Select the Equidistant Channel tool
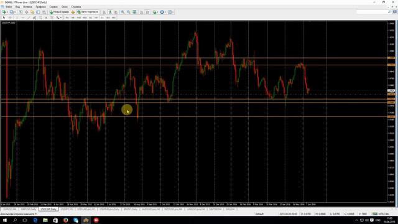This screenshot has width=398, height=224. pyautogui.click(x=35, y=17)
